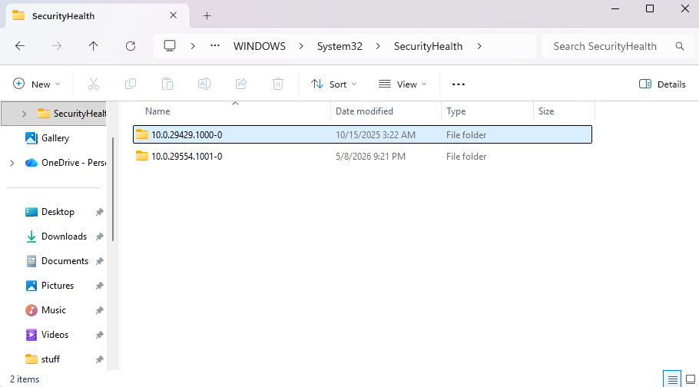
Task: Open the View dropdown menu
Action: click(403, 84)
